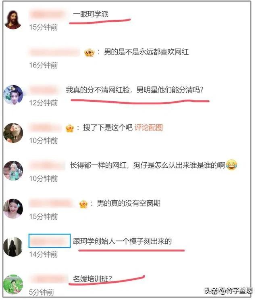Select the comment 名媛培训班?
The height and width of the screenshot is (300, 258).
click(x=92, y=279)
